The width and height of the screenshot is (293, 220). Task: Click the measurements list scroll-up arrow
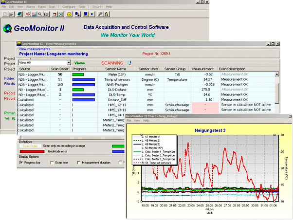(277, 74)
